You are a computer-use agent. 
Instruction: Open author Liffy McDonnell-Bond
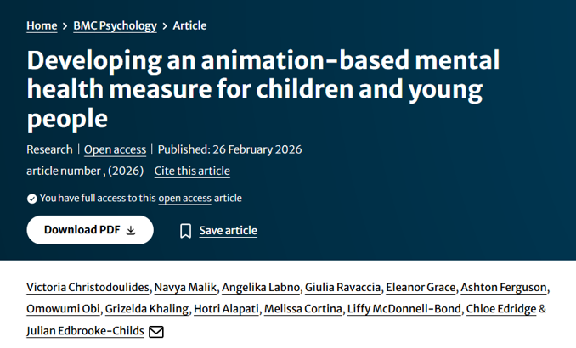(404, 309)
